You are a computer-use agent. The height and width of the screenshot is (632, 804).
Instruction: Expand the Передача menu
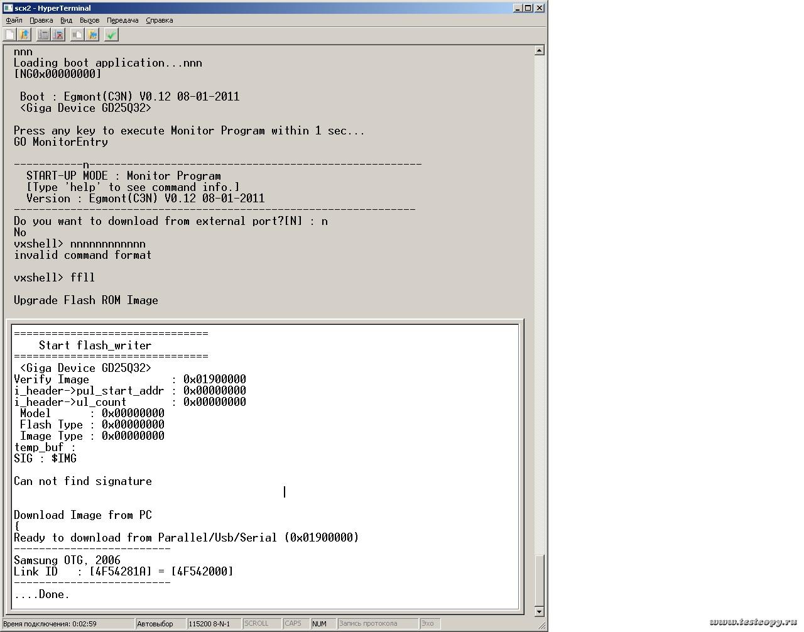pyautogui.click(x=122, y=20)
